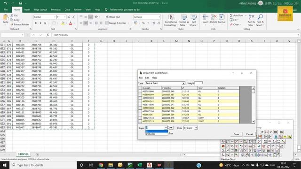This screenshot has height=169, width=301.
Task: Click the Insert Function fx icon
Action: [48, 35]
